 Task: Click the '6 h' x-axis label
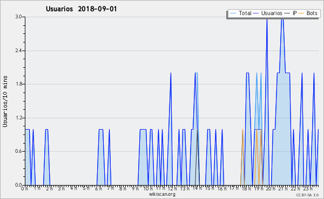coord(98,189)
